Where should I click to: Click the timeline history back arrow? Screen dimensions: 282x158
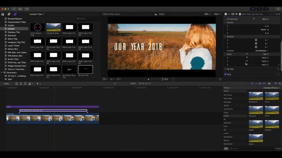click(115, 83)
